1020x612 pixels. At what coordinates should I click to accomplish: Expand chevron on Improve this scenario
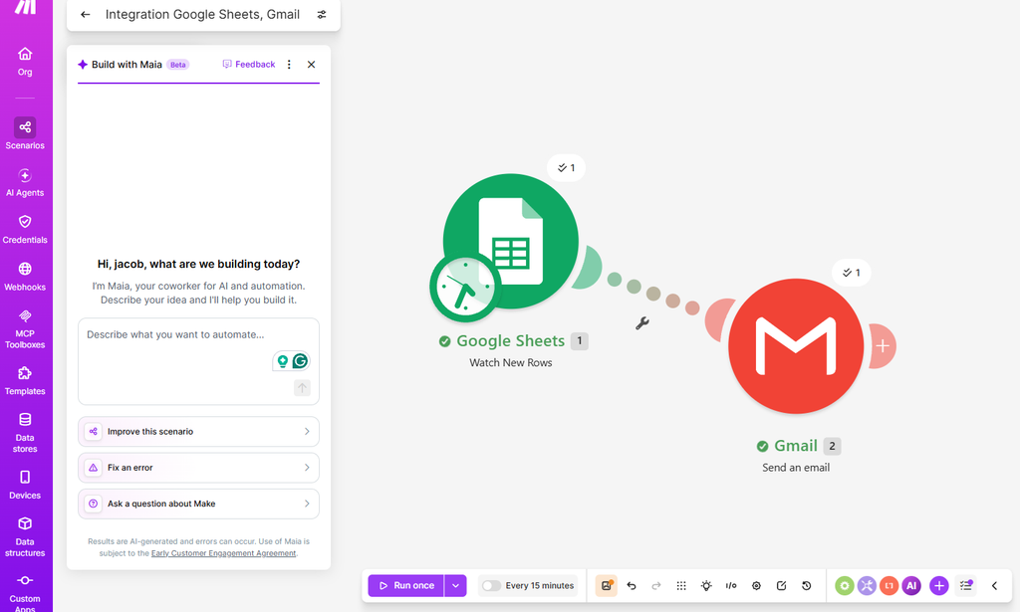[307, 432]
